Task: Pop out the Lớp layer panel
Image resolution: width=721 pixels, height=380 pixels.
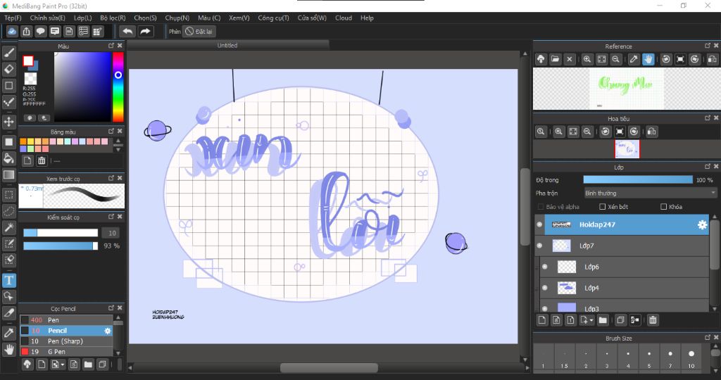Action: (x=707, y=167)
